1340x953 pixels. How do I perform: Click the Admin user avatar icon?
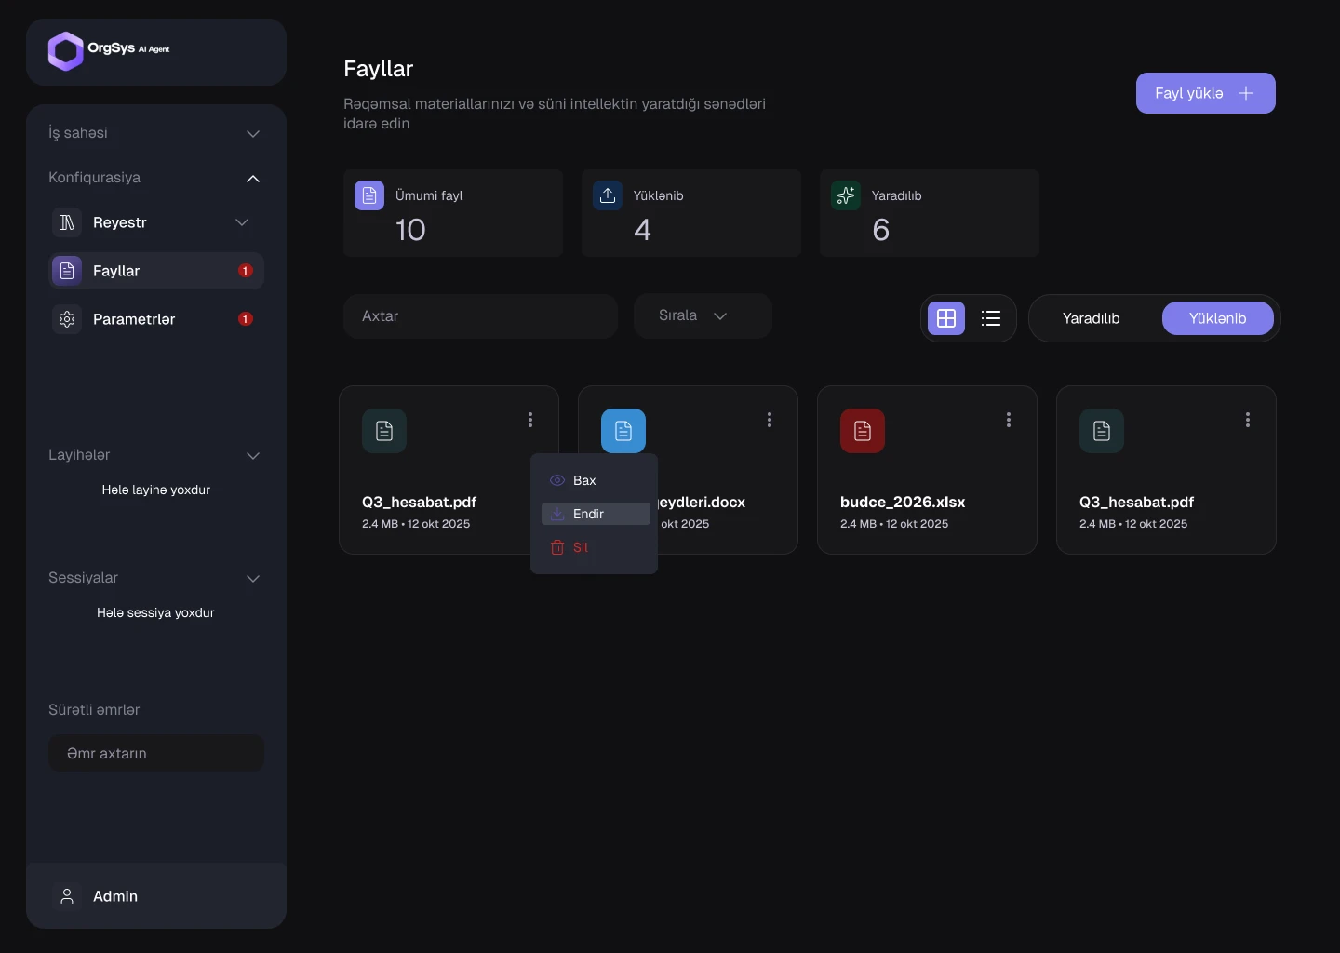67,896
